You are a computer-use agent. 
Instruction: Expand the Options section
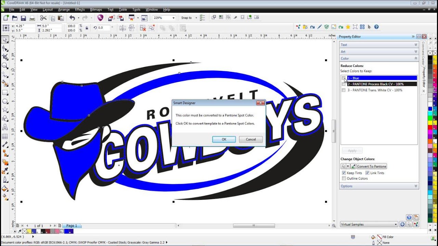pyautogui.click(x=379, y=186)
